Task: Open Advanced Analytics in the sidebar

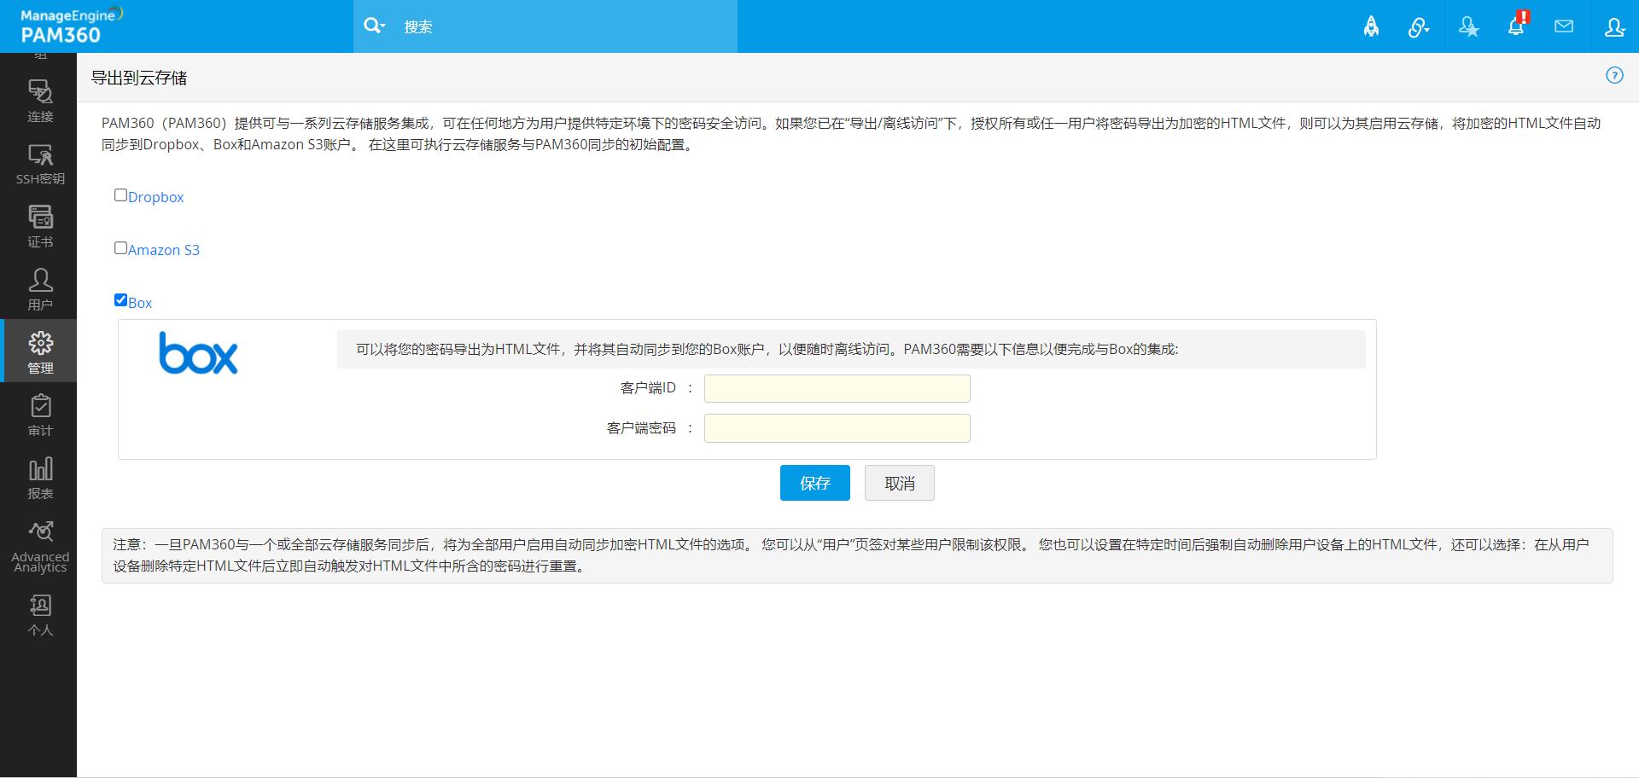Action: tap(40, 546)
